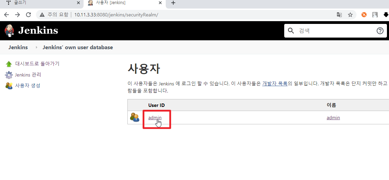This screenshot has height=180, width=389.
Task: Close the 사용자 [Jenkins] browser tab
Action: pos(160,3)
